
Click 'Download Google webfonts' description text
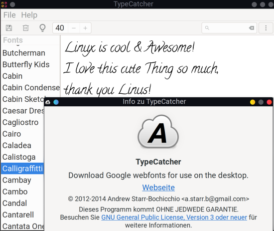(158, 175)
